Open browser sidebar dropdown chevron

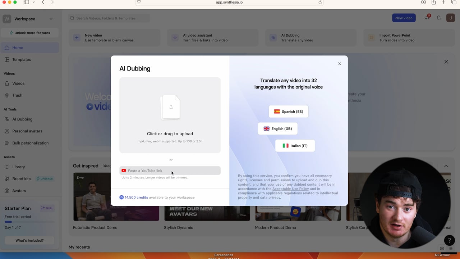point(34,2)
